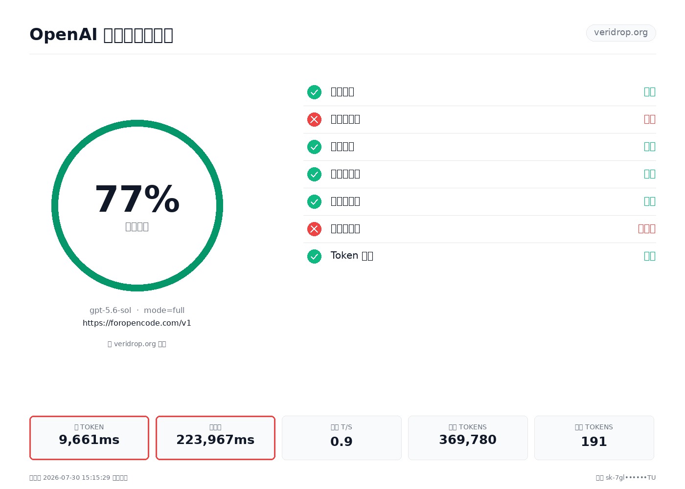Select the red-outlined 9,661ms TOKEN card
The width and height of the screenshot is (685, 489).
pyautogui.click(x=89, y=438)
